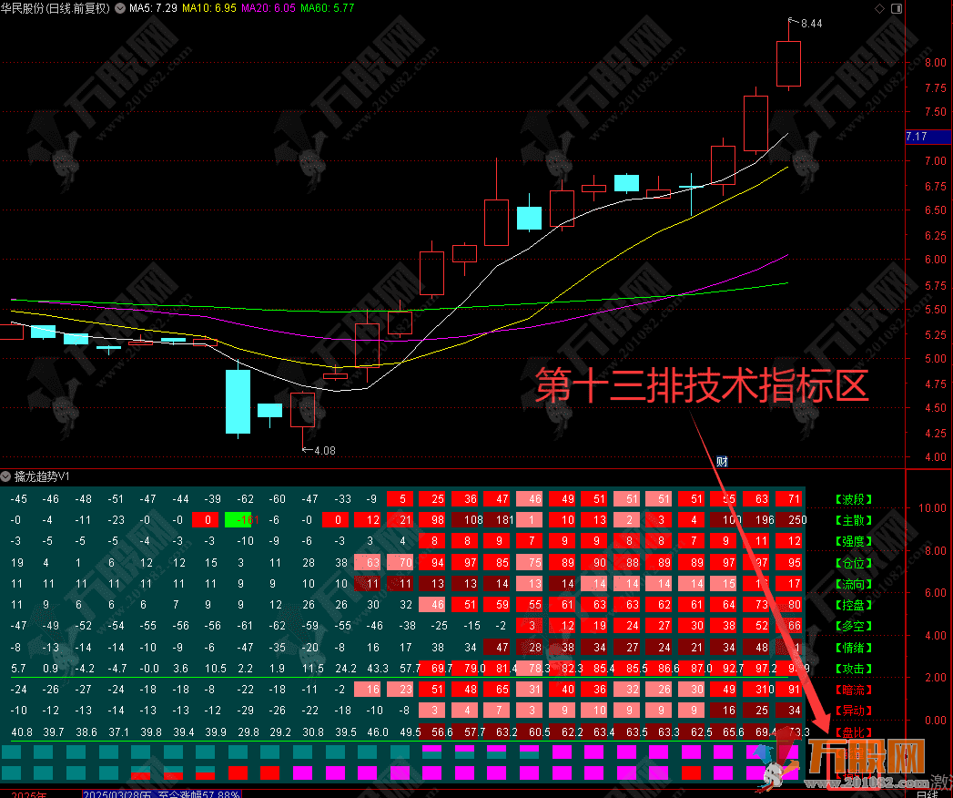
Task: Click the 【仓位】 row label
Action: [853, 563]
